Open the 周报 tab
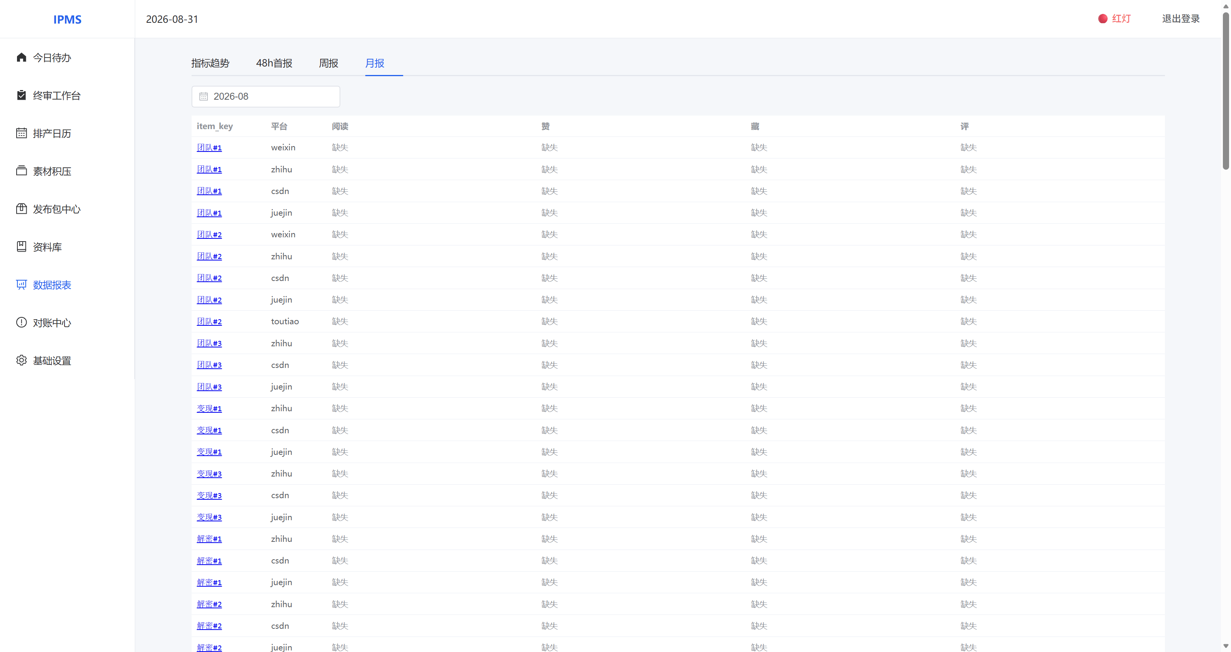 pyautogui.click(x=328, y=63)
